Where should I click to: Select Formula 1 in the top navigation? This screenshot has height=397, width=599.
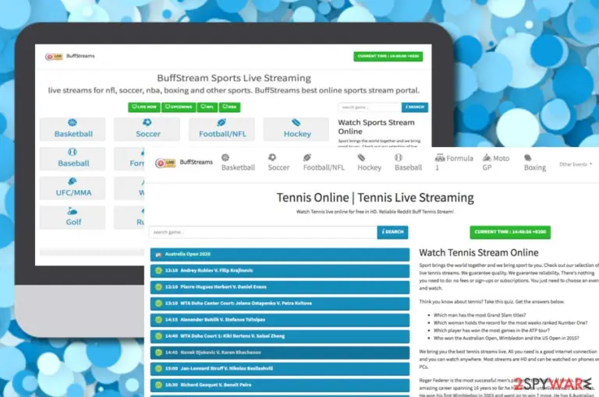tap(454, 163)
